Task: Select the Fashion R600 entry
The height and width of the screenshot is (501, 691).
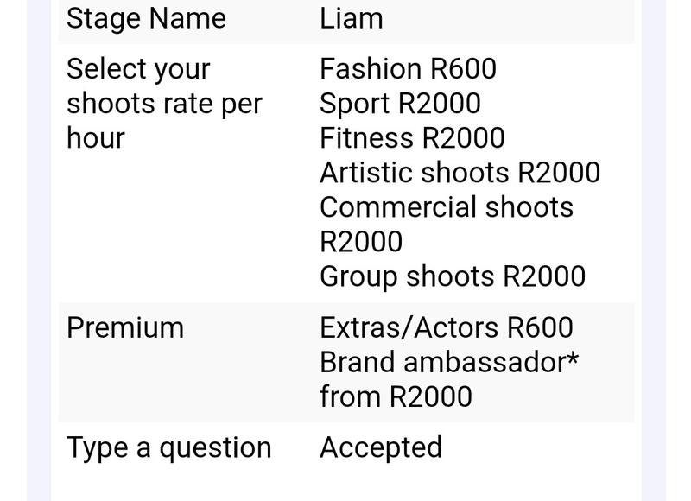Action: coord(408,69)
